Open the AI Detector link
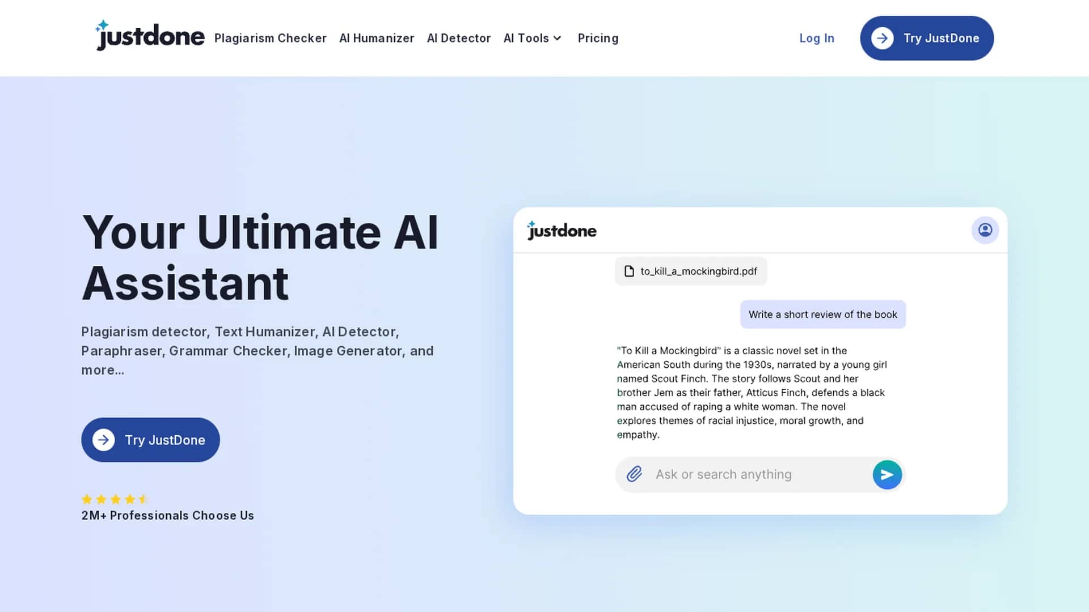Screen dimensions: 1089x612 (459, 38)
